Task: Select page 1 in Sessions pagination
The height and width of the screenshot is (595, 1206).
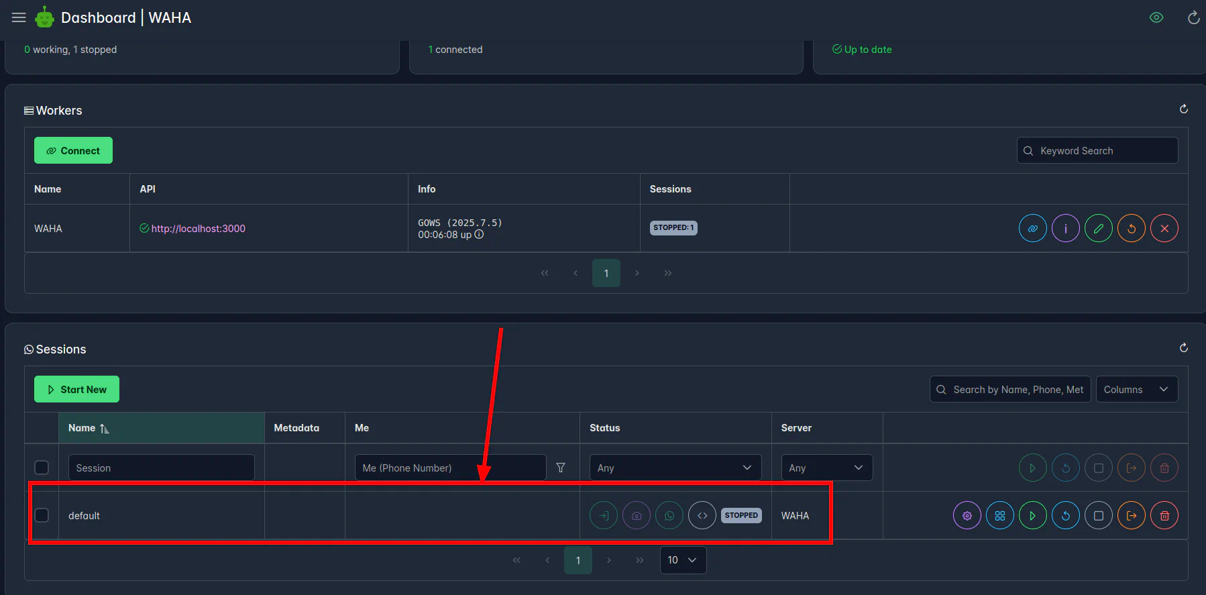Action: 578,560
